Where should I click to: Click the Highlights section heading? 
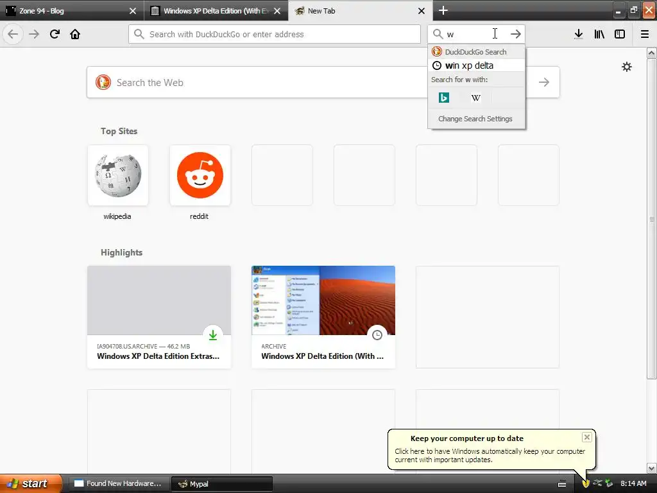tap(121, 252)
